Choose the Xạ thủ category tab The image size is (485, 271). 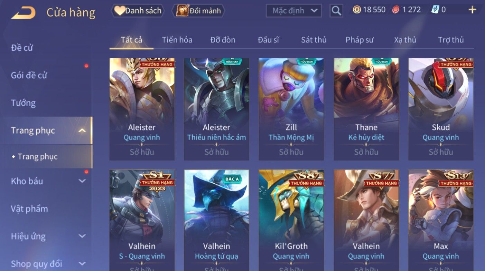tap(405, 40)
